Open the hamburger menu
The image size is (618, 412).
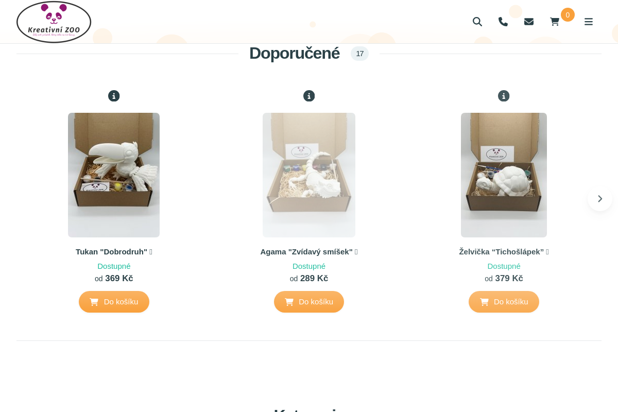589,22
